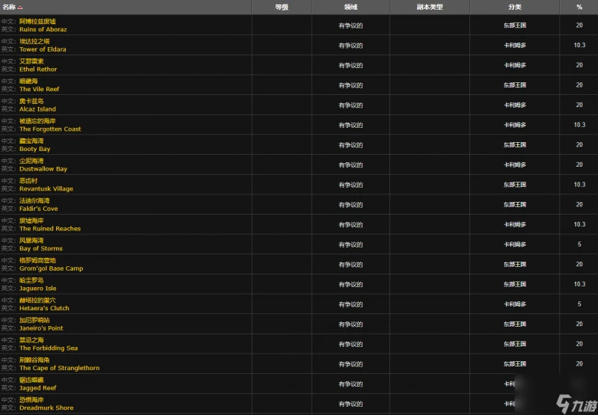Open the Jaguero Isle link
This screenshot has height=415, width=598.
point(37,289)
